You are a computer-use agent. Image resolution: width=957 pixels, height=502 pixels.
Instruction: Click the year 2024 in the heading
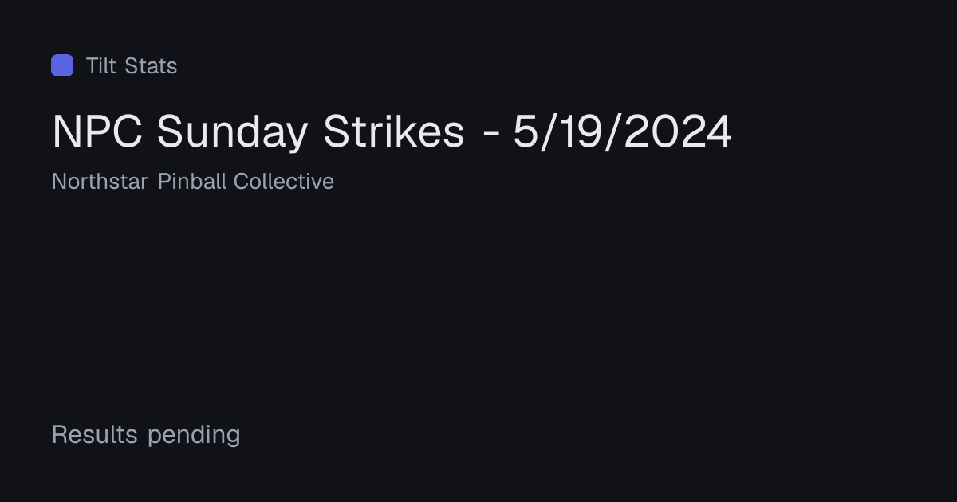(x=678, y=131)
